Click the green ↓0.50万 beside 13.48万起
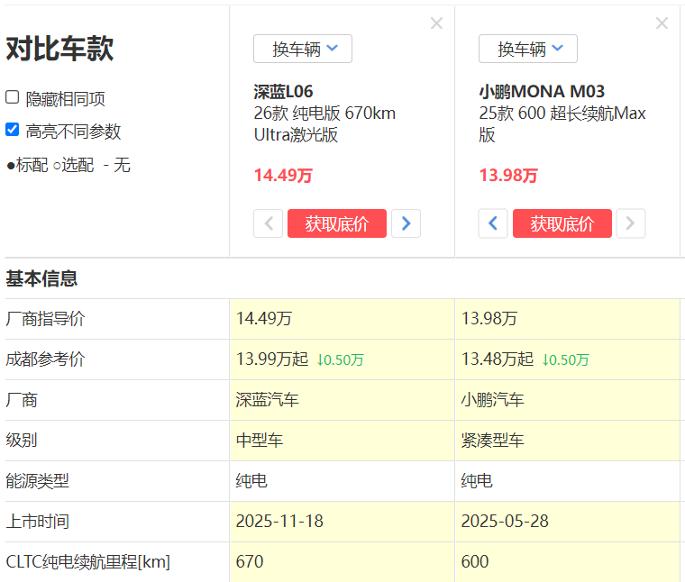Screen dimensions: 685x582 (x=565, y=359)
